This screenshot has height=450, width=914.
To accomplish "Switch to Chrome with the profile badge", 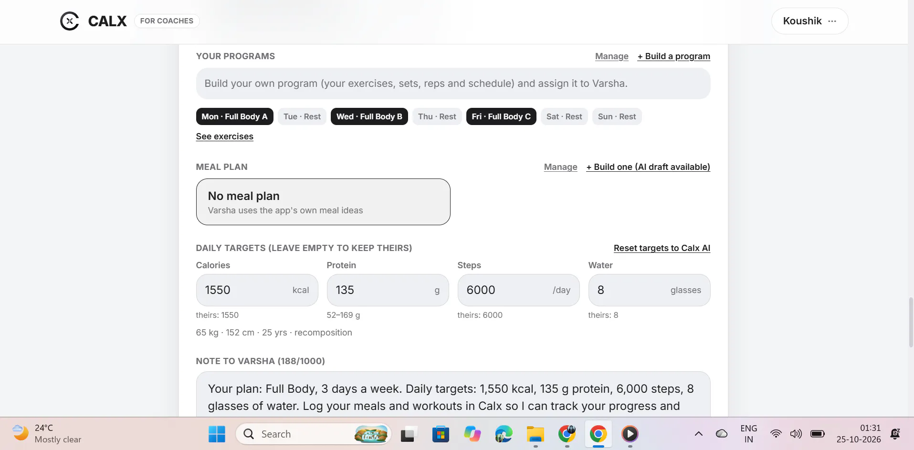I will (567, 434).
